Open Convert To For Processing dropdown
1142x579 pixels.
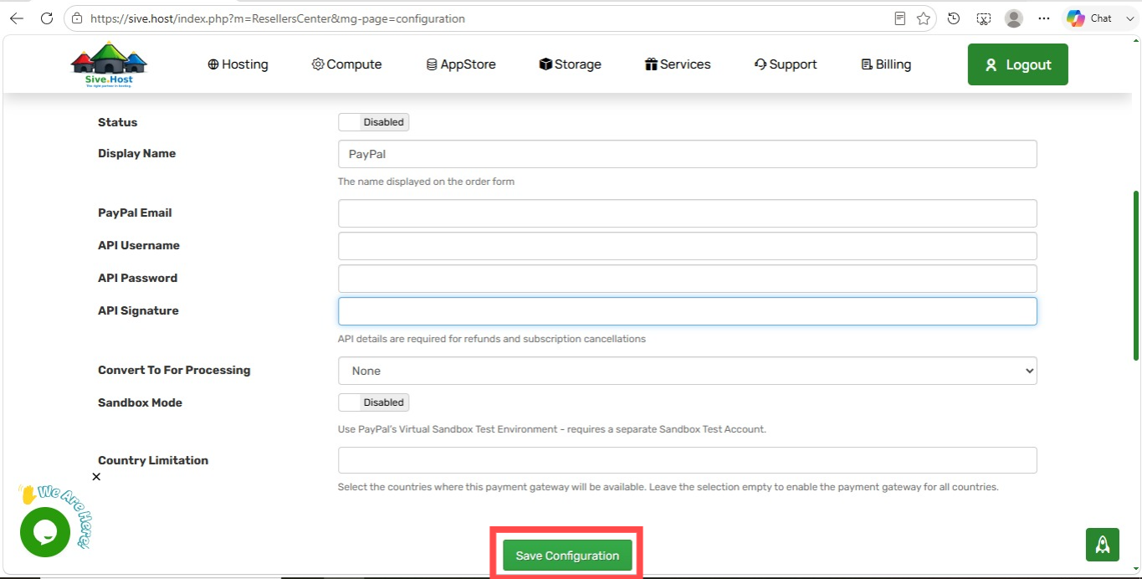[687, 371]
